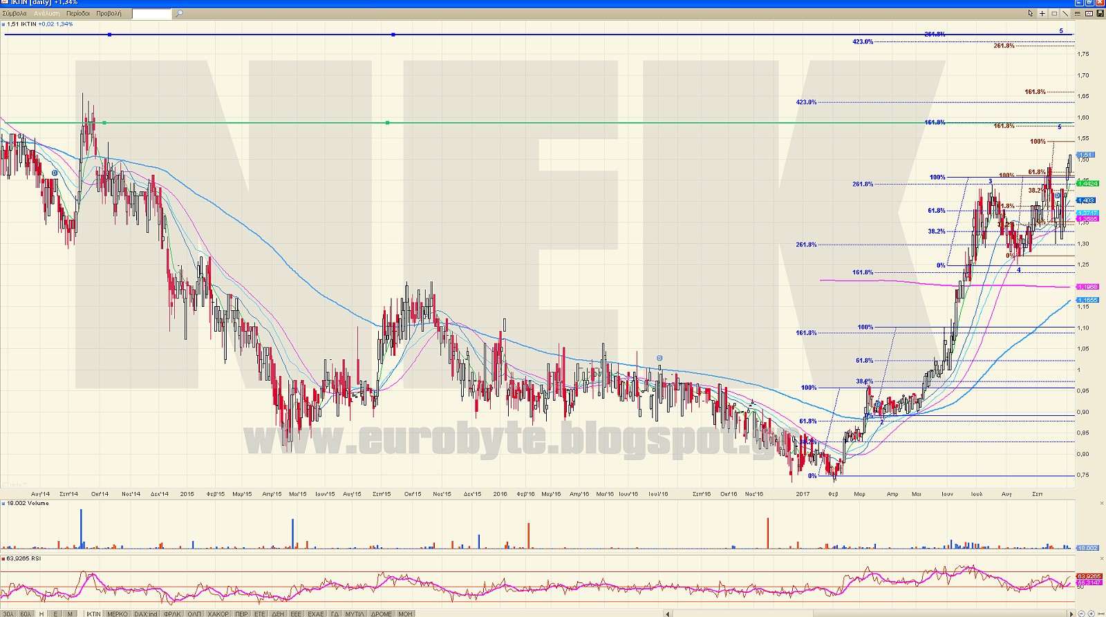Close the Volume panel
This screenshot has height=617, width=1106.
click(x=1102, y=503)
